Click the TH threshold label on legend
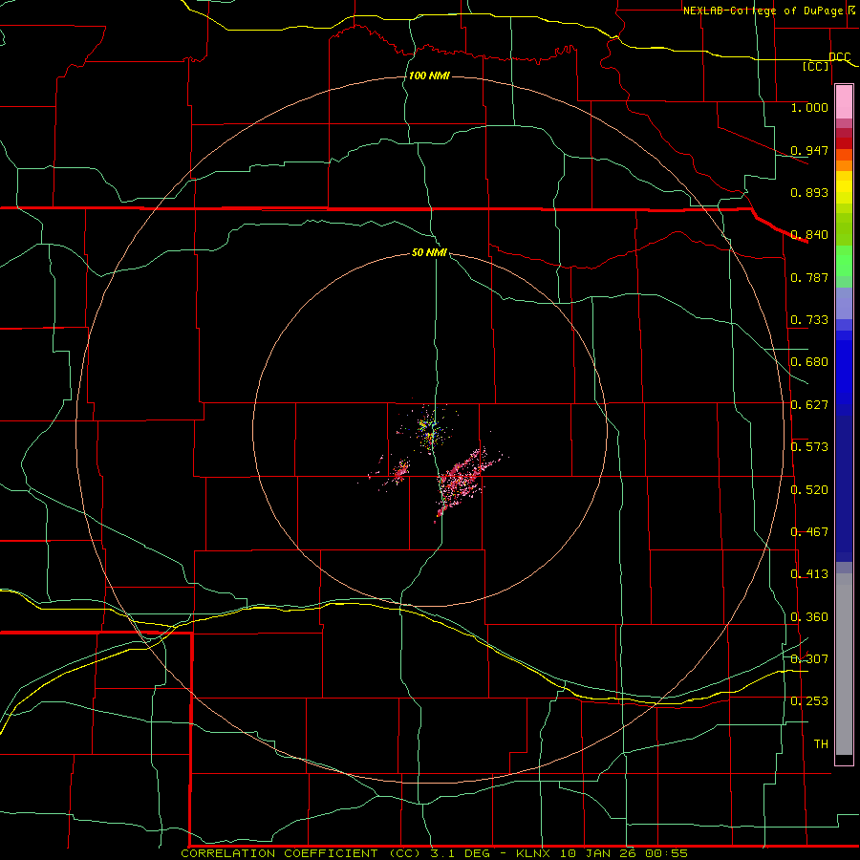The height and width of the screenshot is (860, 860). point(821,744)
